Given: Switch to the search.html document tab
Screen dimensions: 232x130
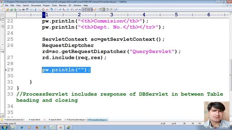Looking at the screenshot, I should click(x=55, y=120).
